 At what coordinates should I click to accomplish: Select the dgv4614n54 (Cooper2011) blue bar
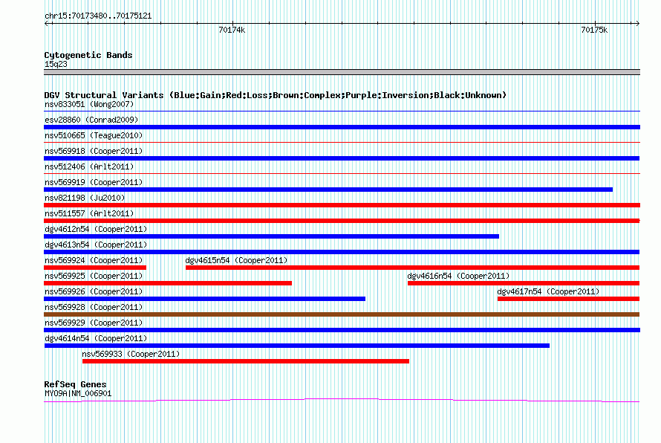point(297,346)
